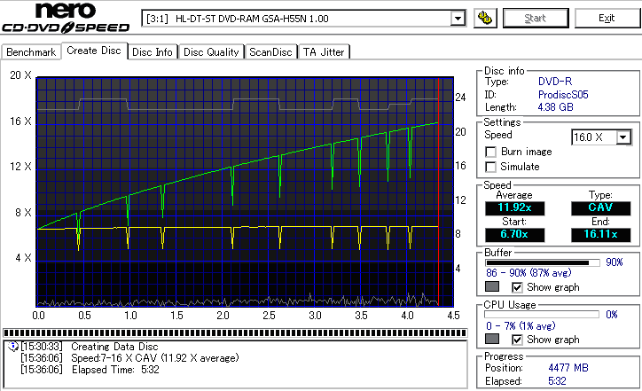Open the drive selection dropdown
642x391 pixels.
point(458,18)
